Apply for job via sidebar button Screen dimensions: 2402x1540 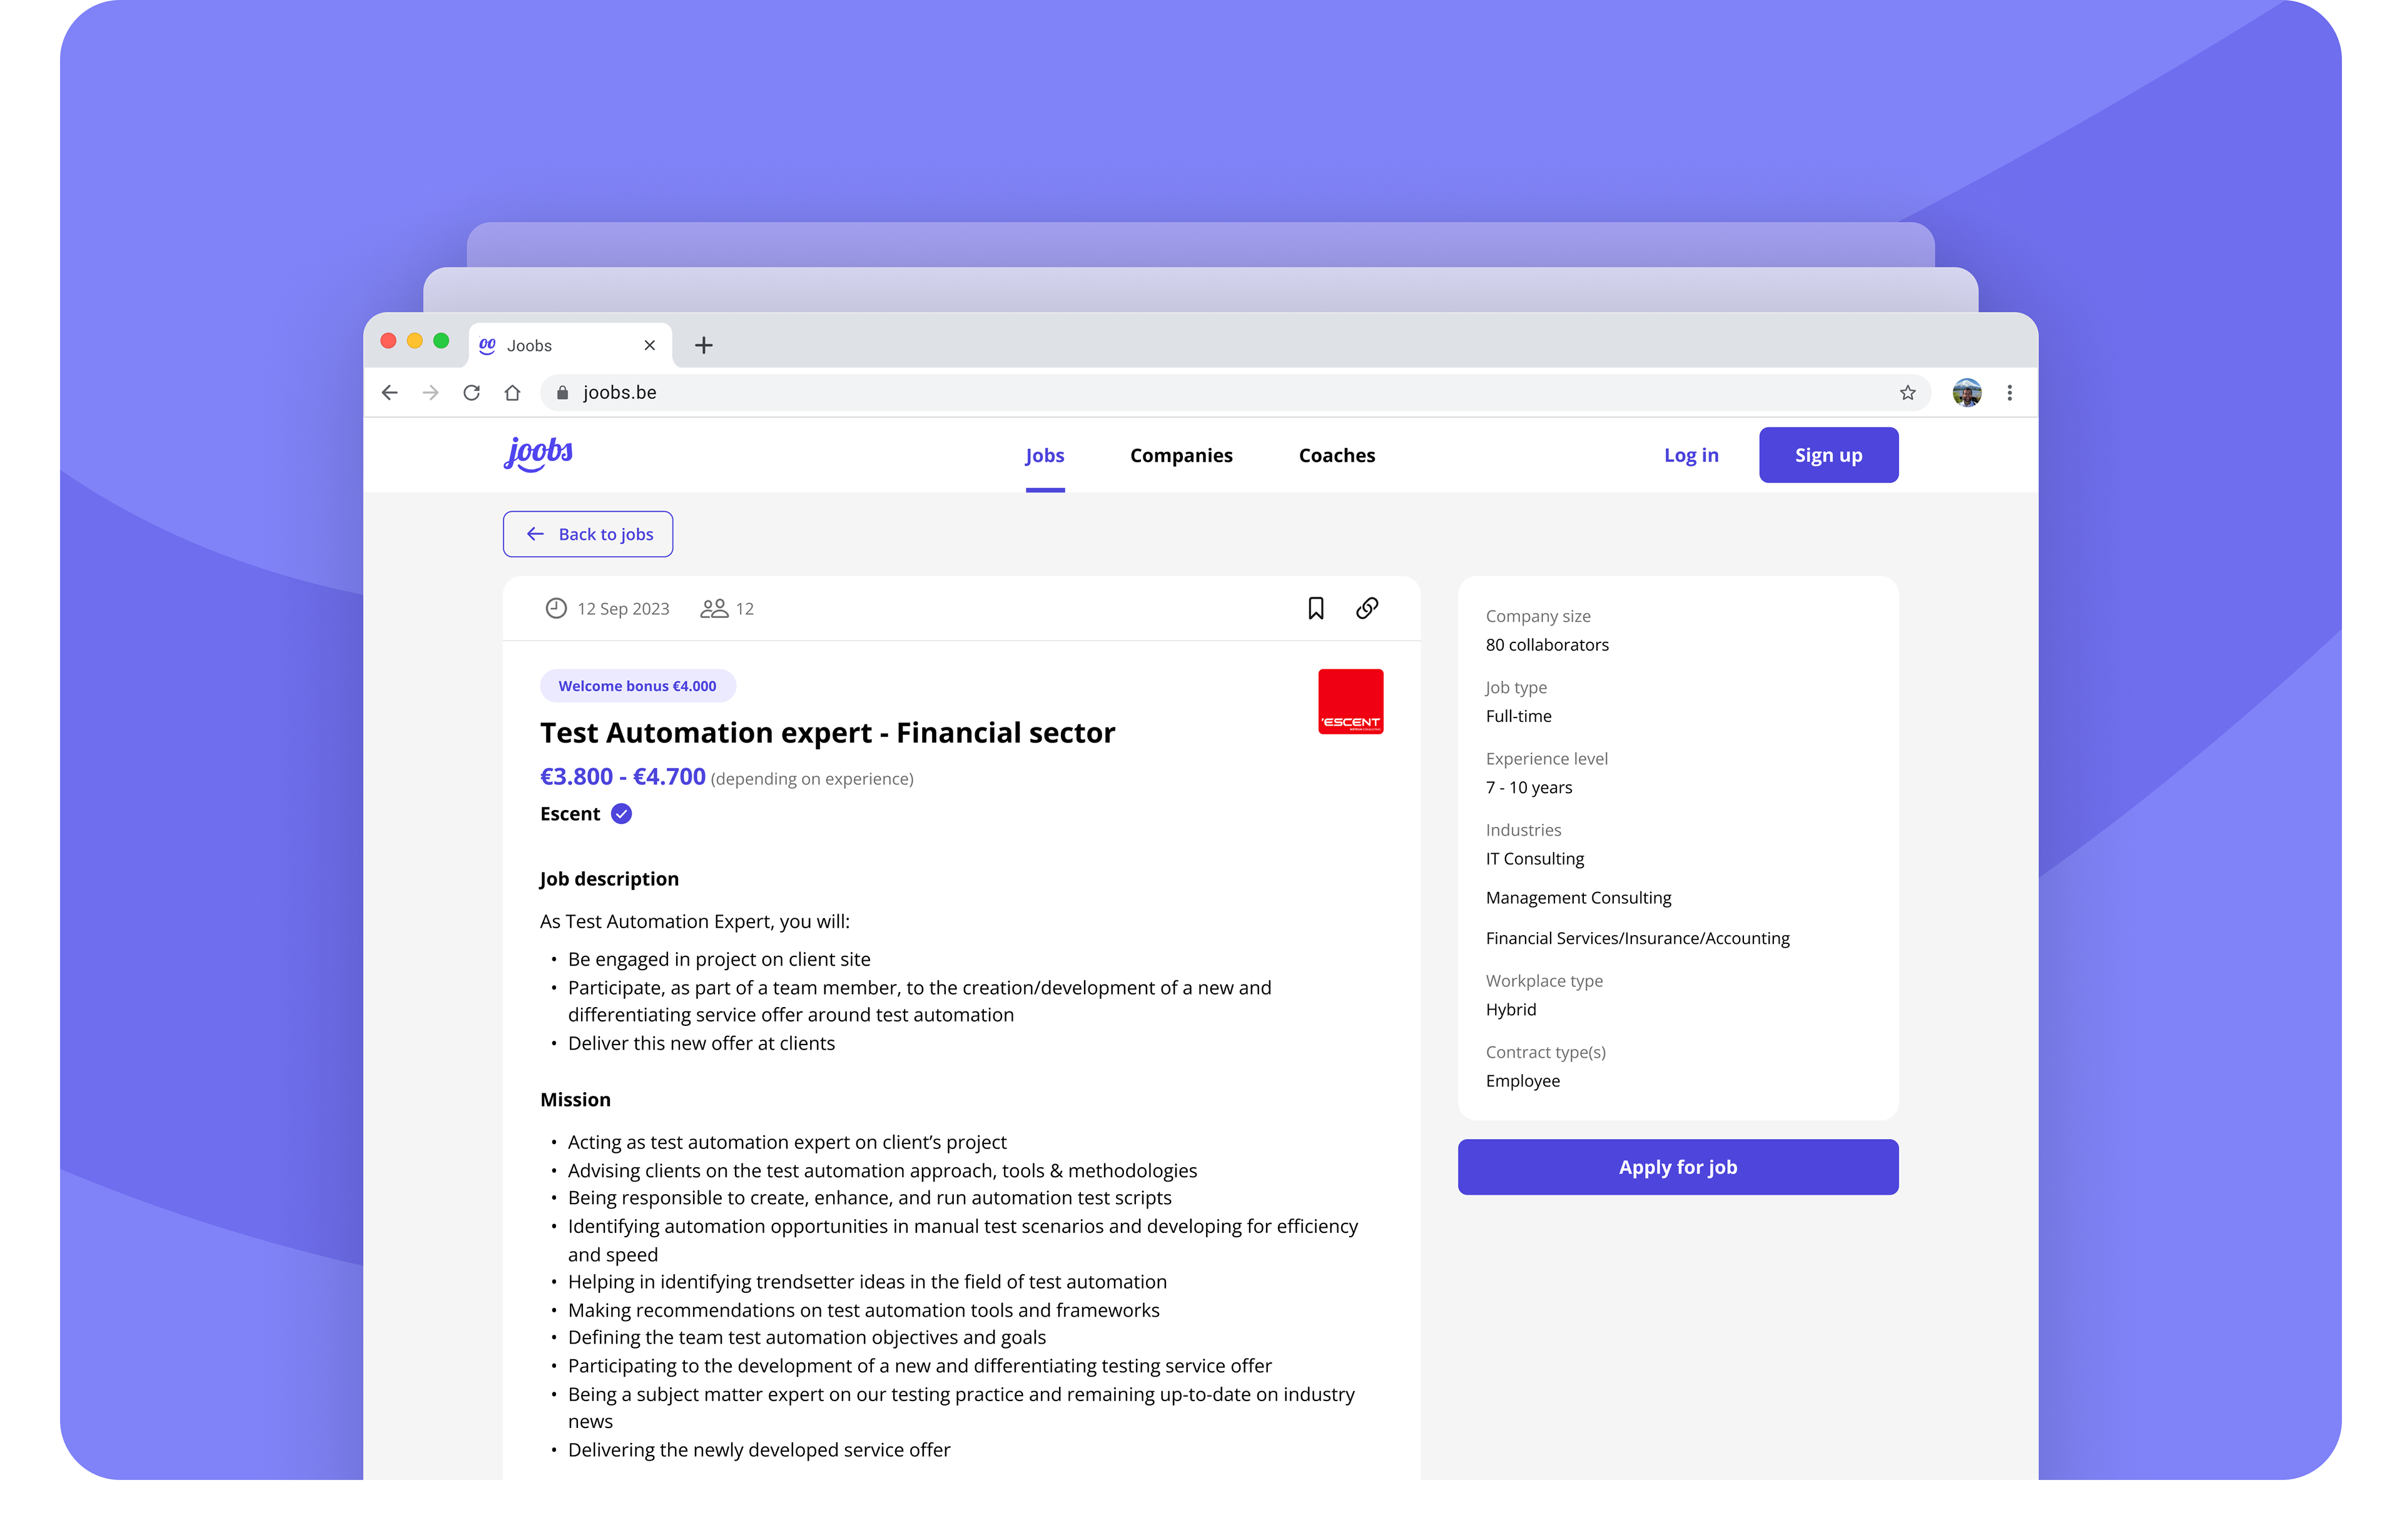pyautogui.click(x=1677, y=1167)
